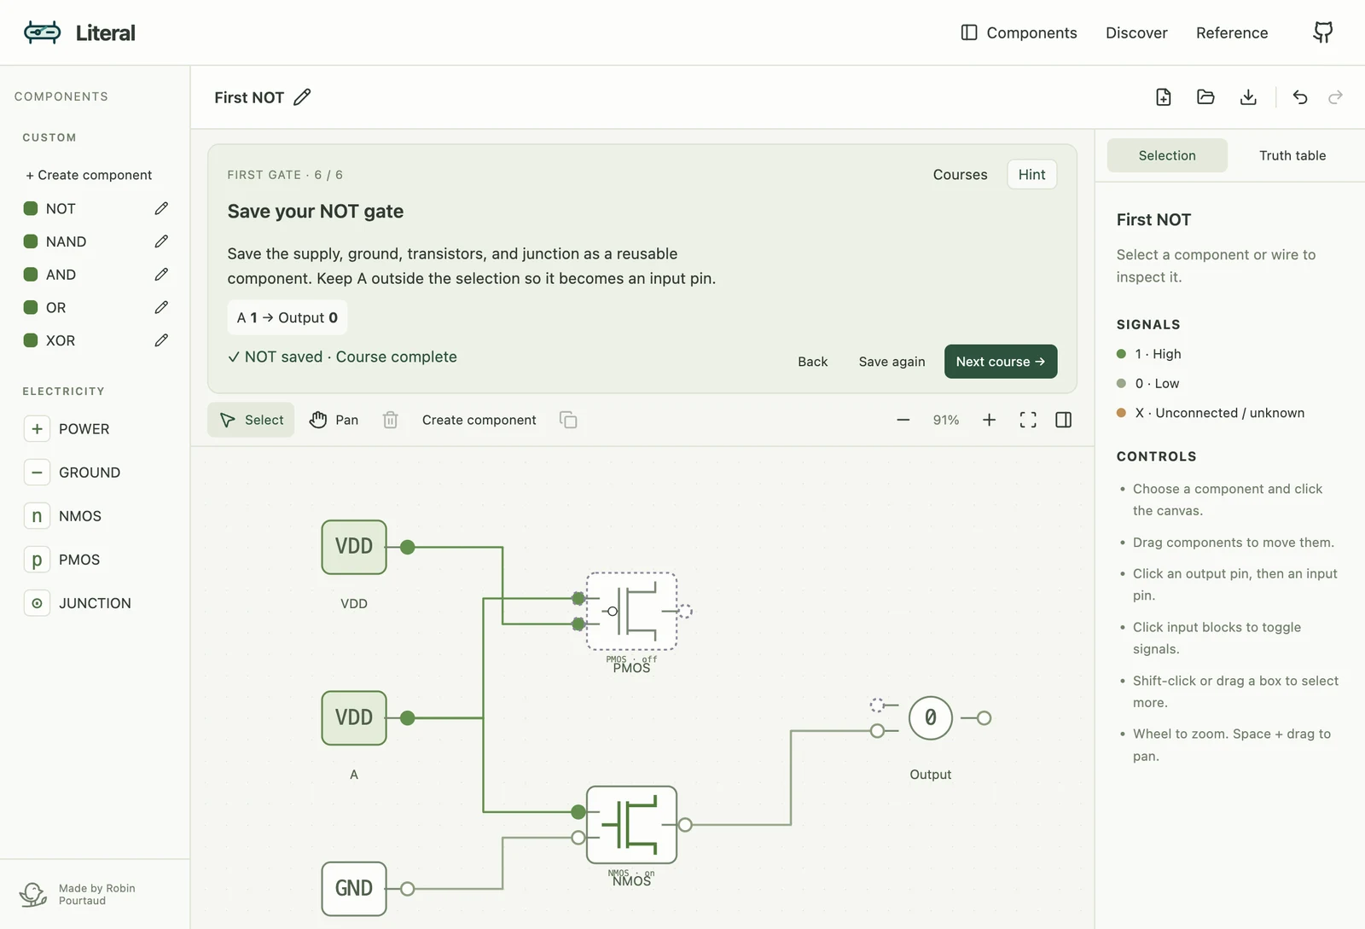Add a GROUND element

point(73,473)
